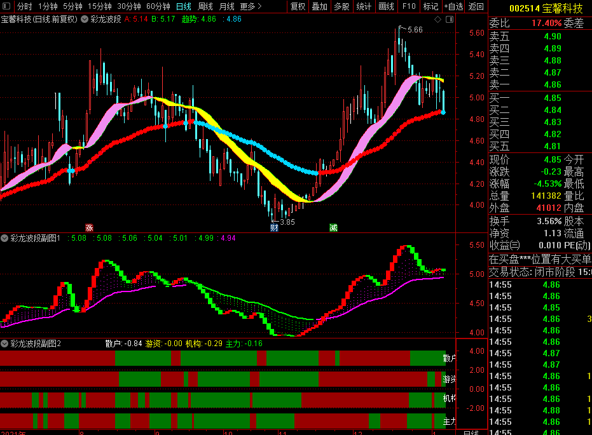Open the F10 company info
Screen dimensions: 592x435
[409, 6]
